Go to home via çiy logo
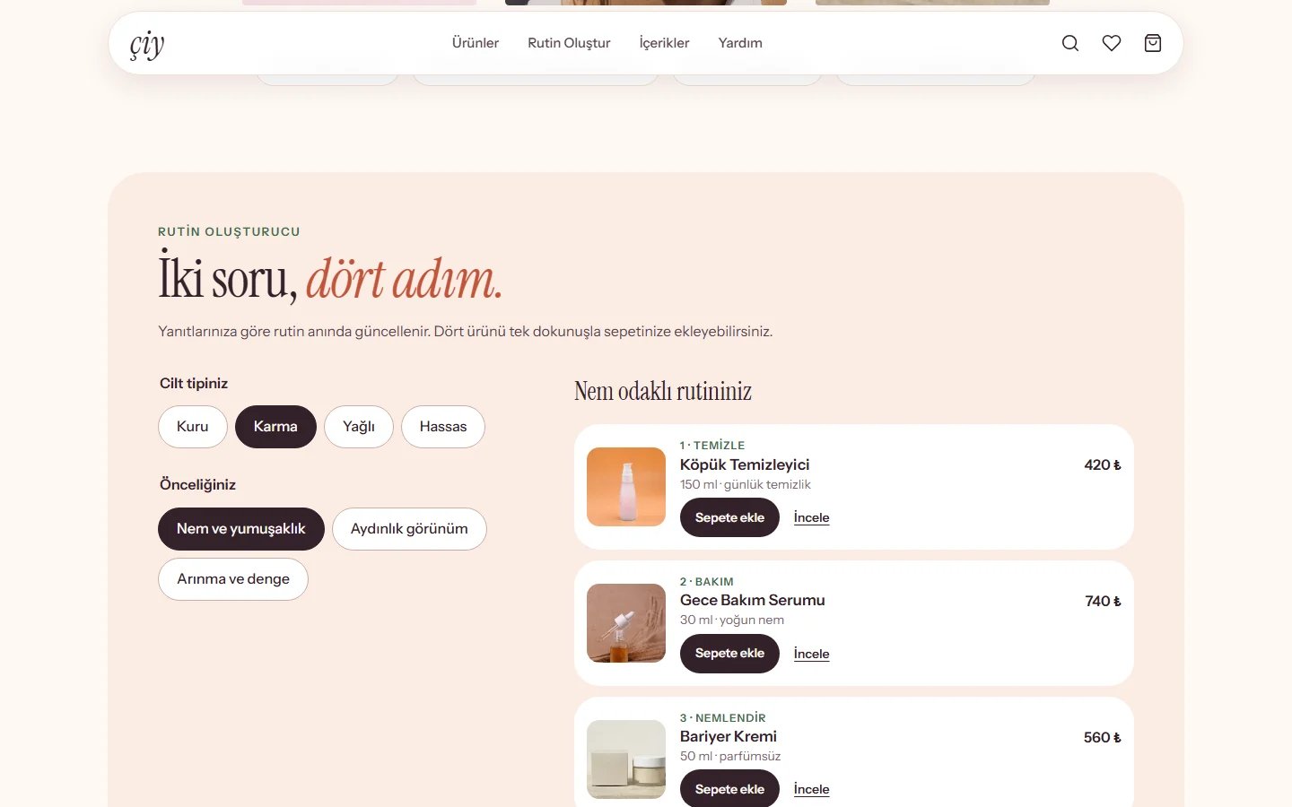The image size is (1292, 807). (x=147, y=44)
